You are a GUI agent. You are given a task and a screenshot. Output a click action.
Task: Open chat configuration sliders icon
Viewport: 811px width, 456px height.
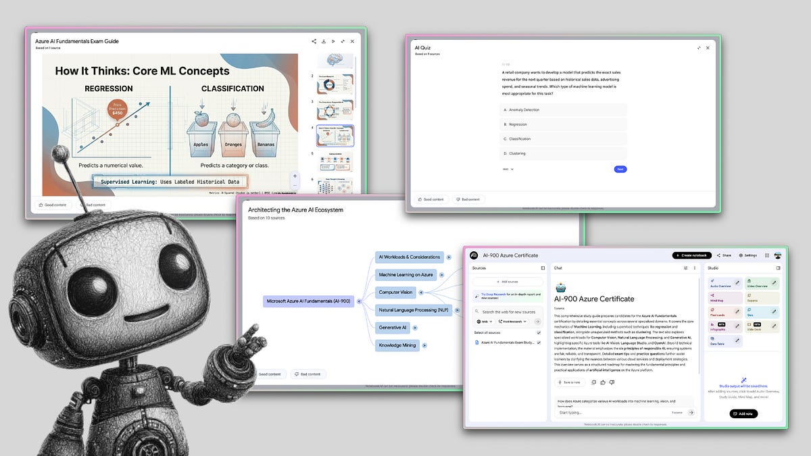(x=685, y=268)
